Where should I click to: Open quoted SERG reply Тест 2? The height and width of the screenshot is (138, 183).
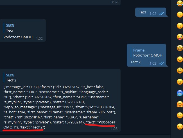(11, 78)
